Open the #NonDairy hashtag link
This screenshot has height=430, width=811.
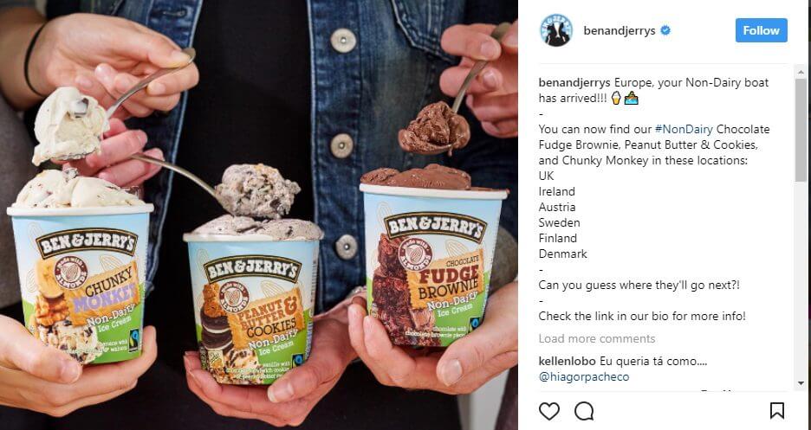point(684,129)
